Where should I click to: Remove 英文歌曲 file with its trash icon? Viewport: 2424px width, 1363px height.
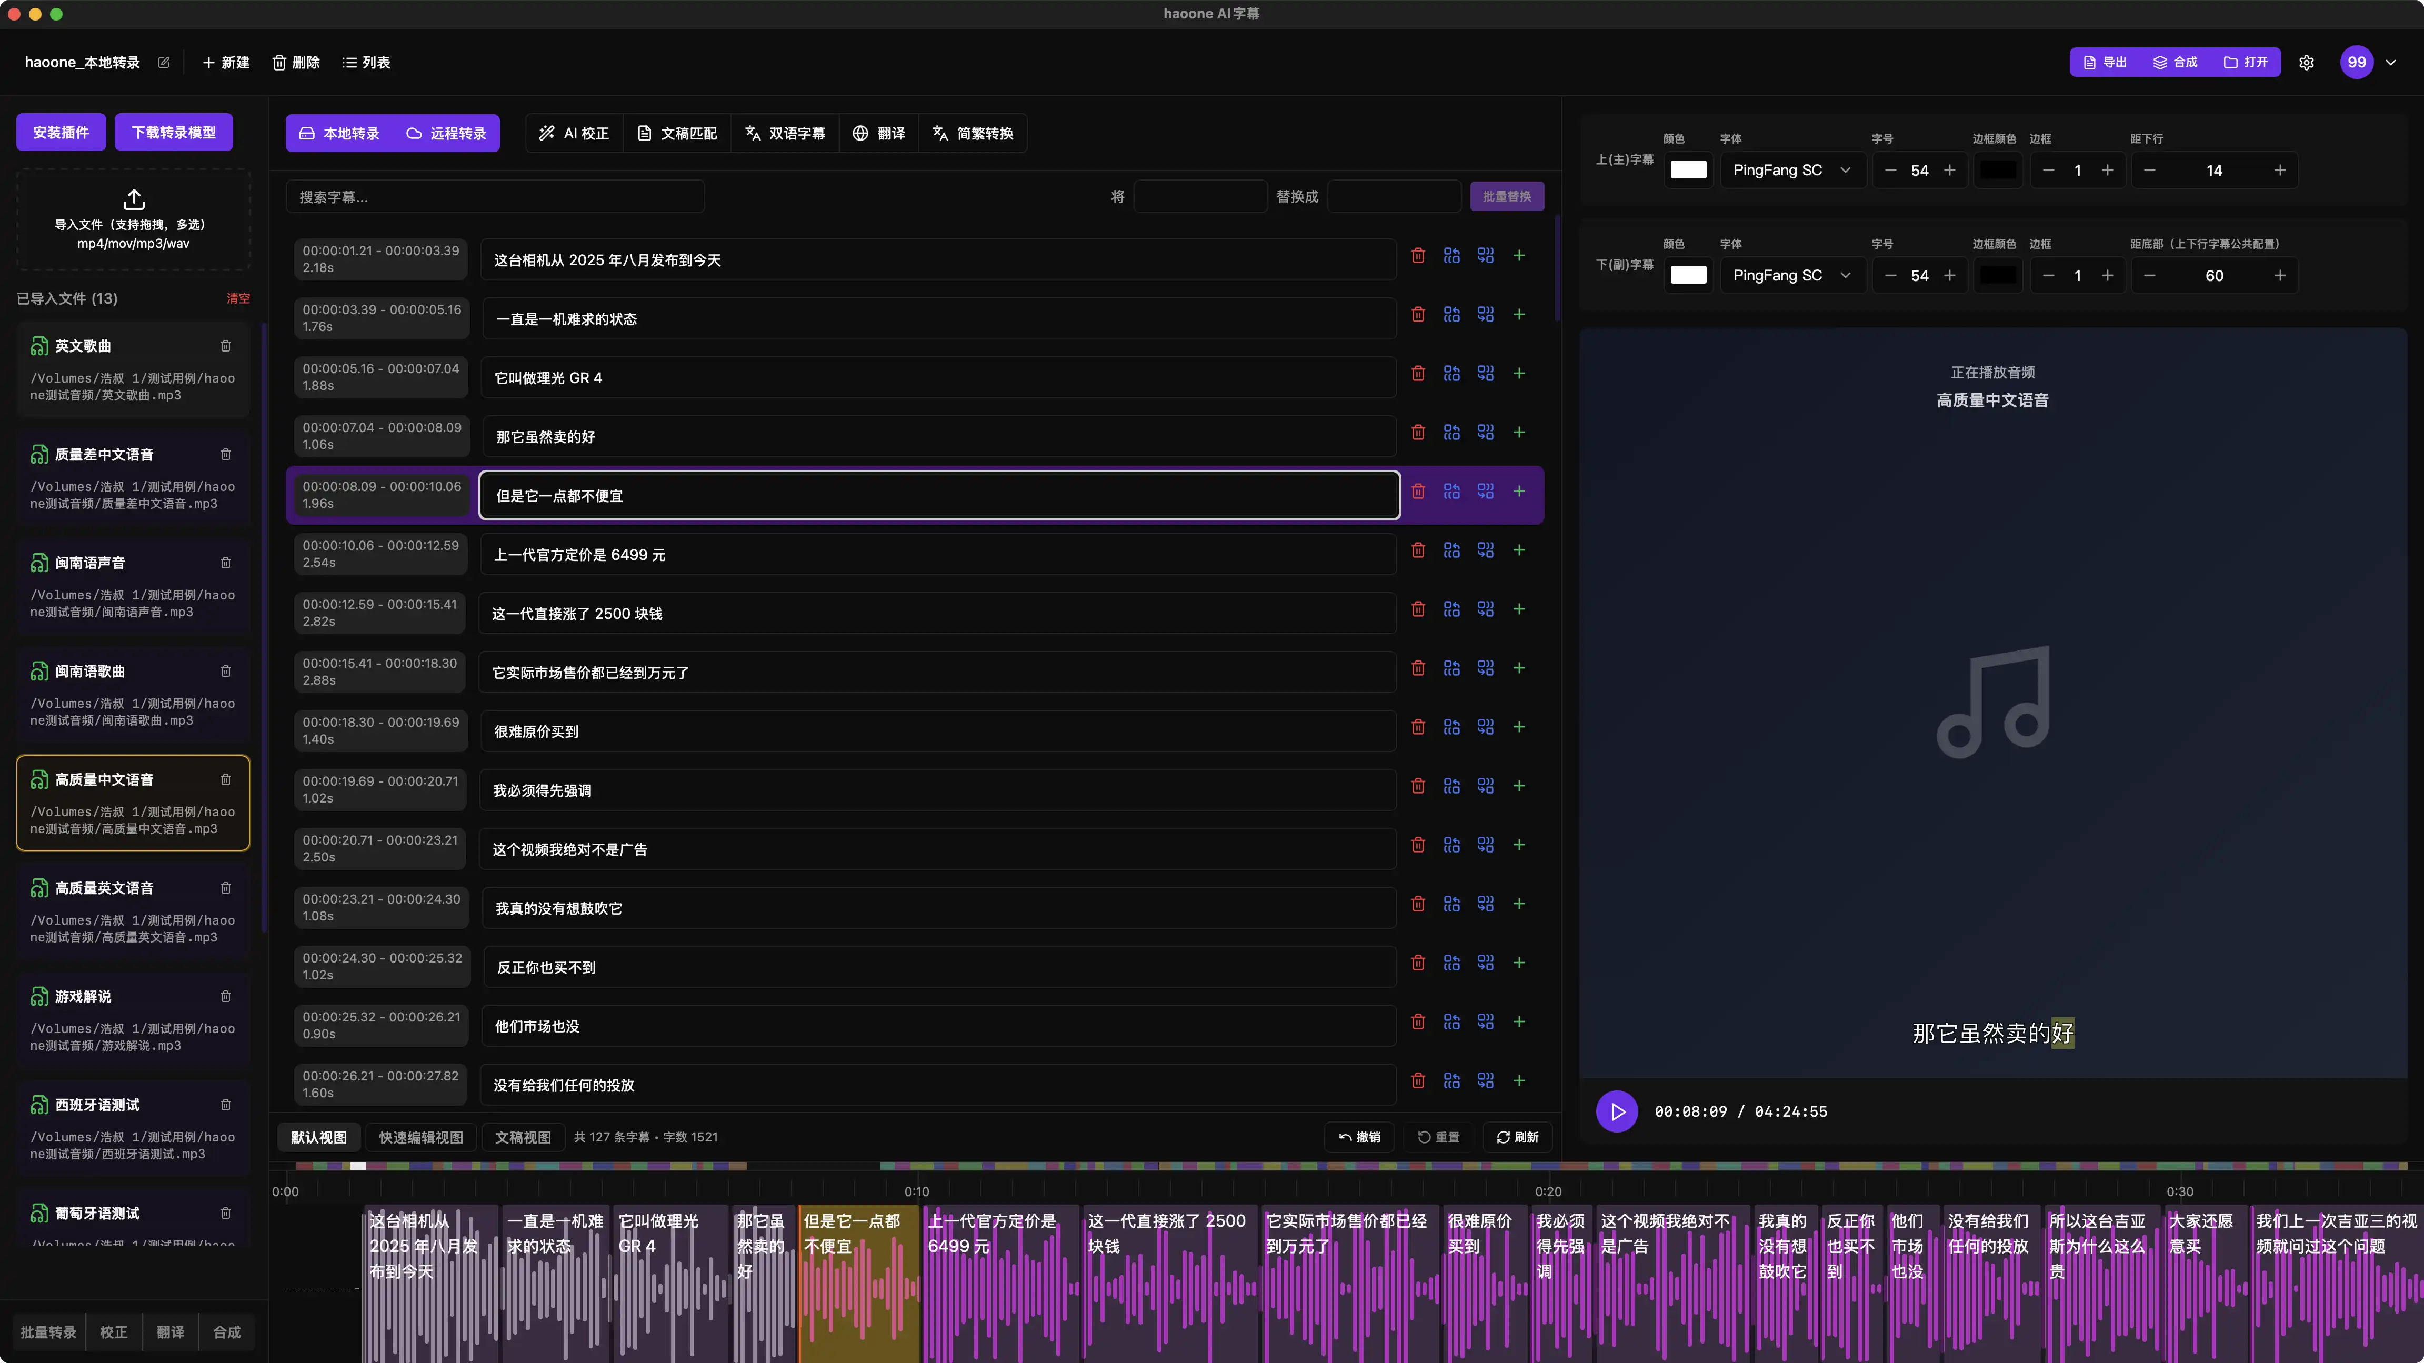[x=226, y=345]
